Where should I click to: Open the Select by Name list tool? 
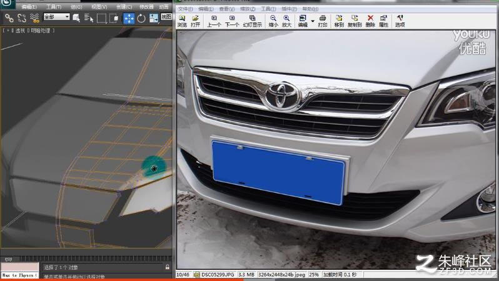click(89, 18)
